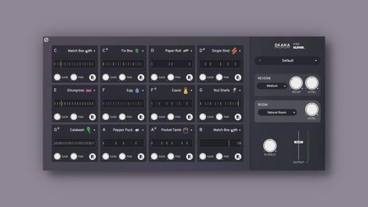The image size is (368, 207).
Task: Click the Match Box icon on the B pad
Action: [234, 130]
